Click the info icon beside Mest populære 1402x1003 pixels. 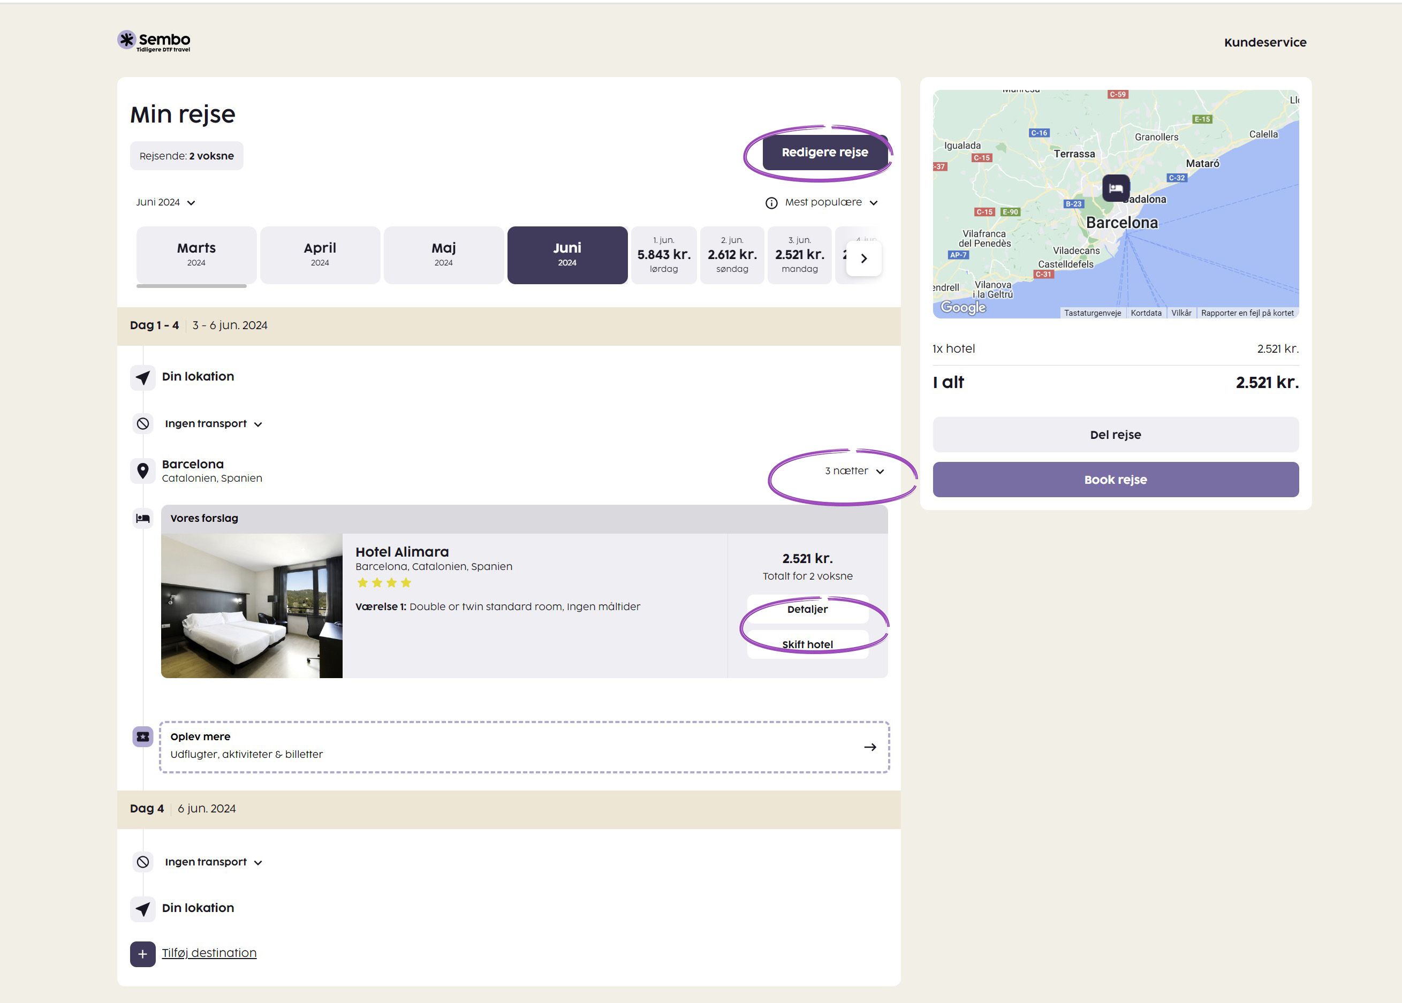(x=771, y=203)
